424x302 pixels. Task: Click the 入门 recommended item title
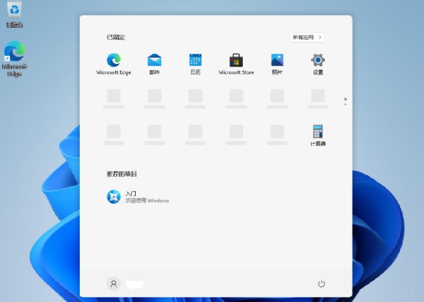tap(130, 193)
